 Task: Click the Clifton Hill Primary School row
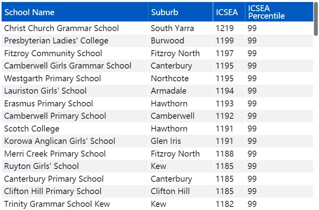[157, 191]
